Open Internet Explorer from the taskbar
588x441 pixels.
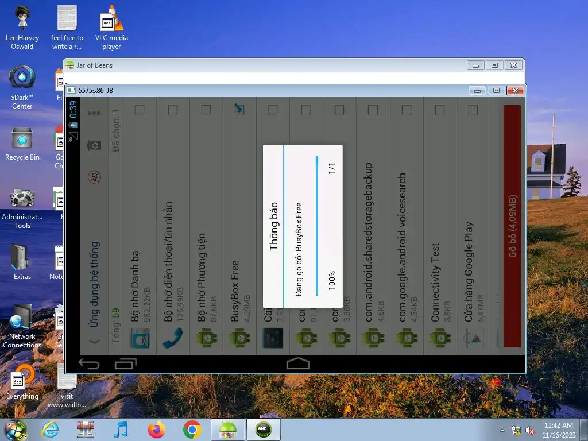[50, 430]
